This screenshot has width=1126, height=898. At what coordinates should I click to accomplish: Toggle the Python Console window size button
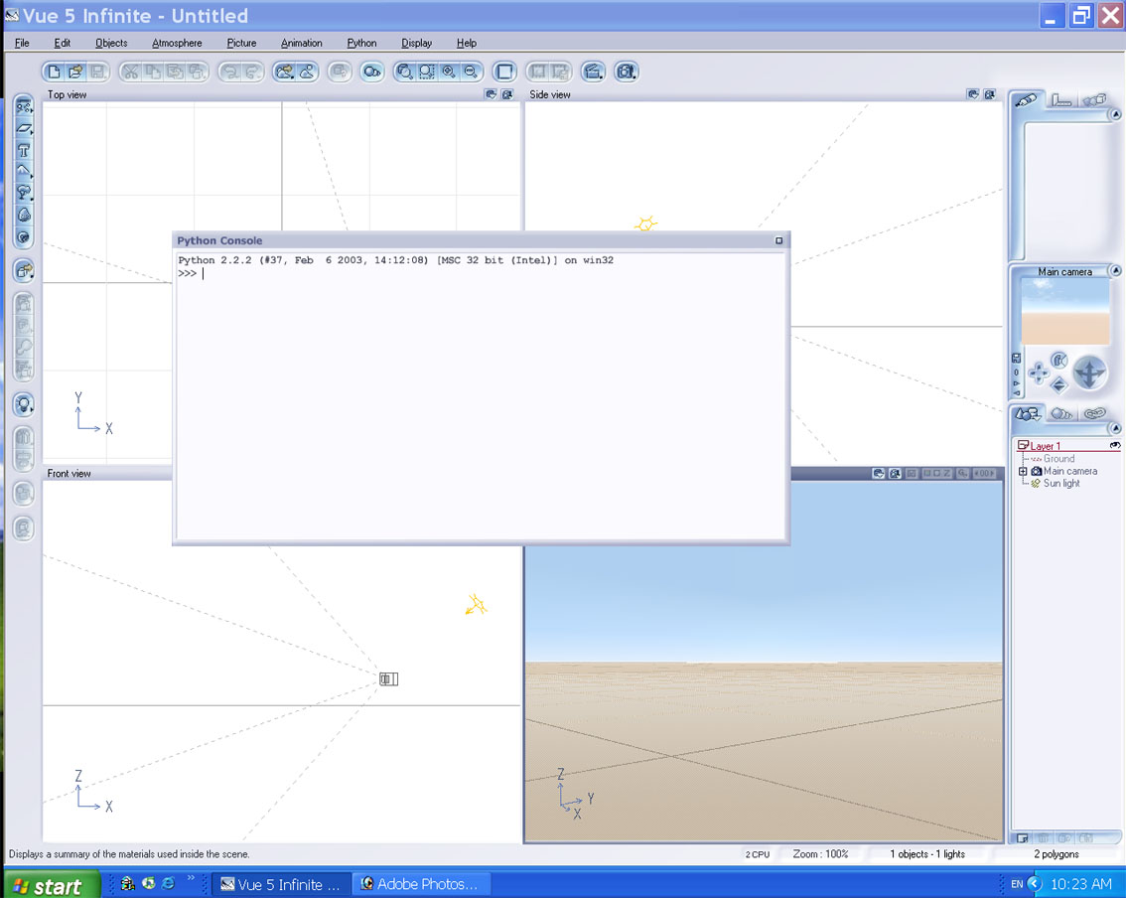tap(778, 240)
